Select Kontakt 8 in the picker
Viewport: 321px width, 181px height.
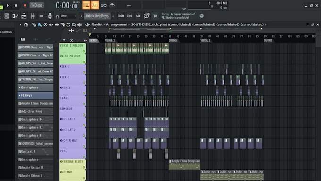pyautogui.click(x=35, y=152)
